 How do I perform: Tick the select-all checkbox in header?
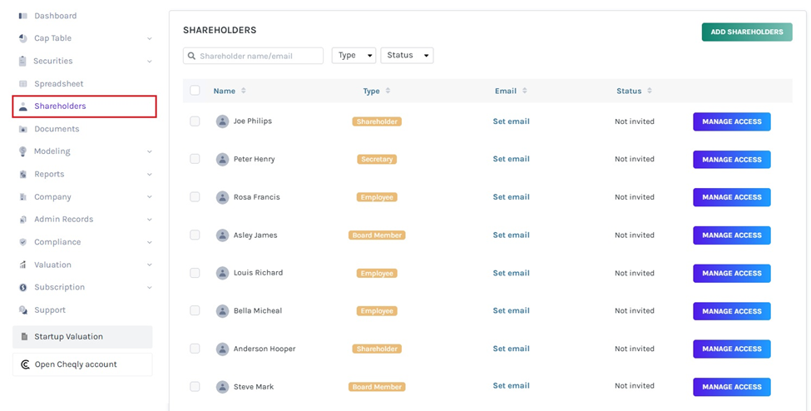pos(195,91)
